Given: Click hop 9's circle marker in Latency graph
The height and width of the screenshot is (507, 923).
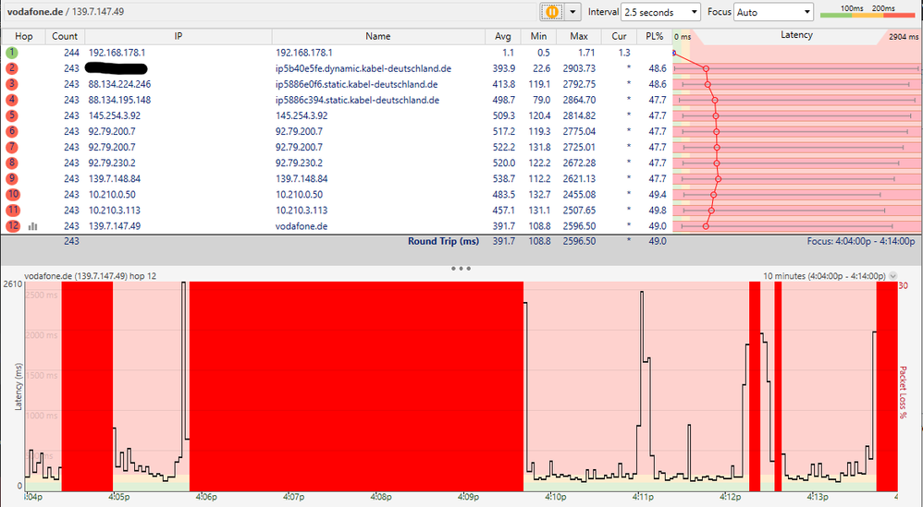Looking at the screenshot, I should pos(719,178).
